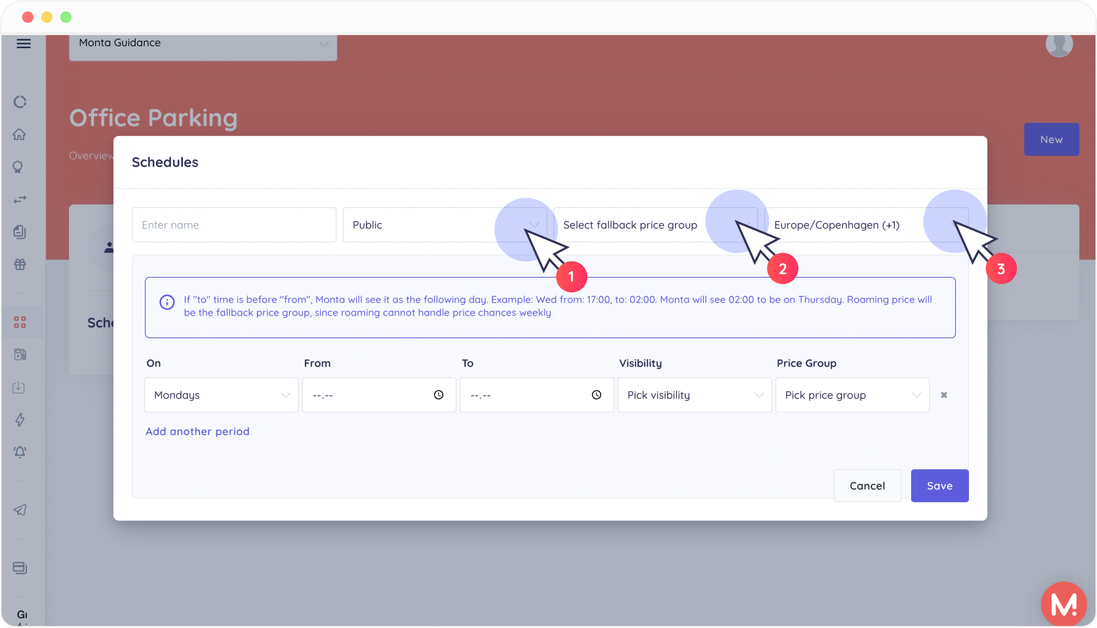Click the Price Group column label
The image size is (1097, 628).
[x=806, y=363]
